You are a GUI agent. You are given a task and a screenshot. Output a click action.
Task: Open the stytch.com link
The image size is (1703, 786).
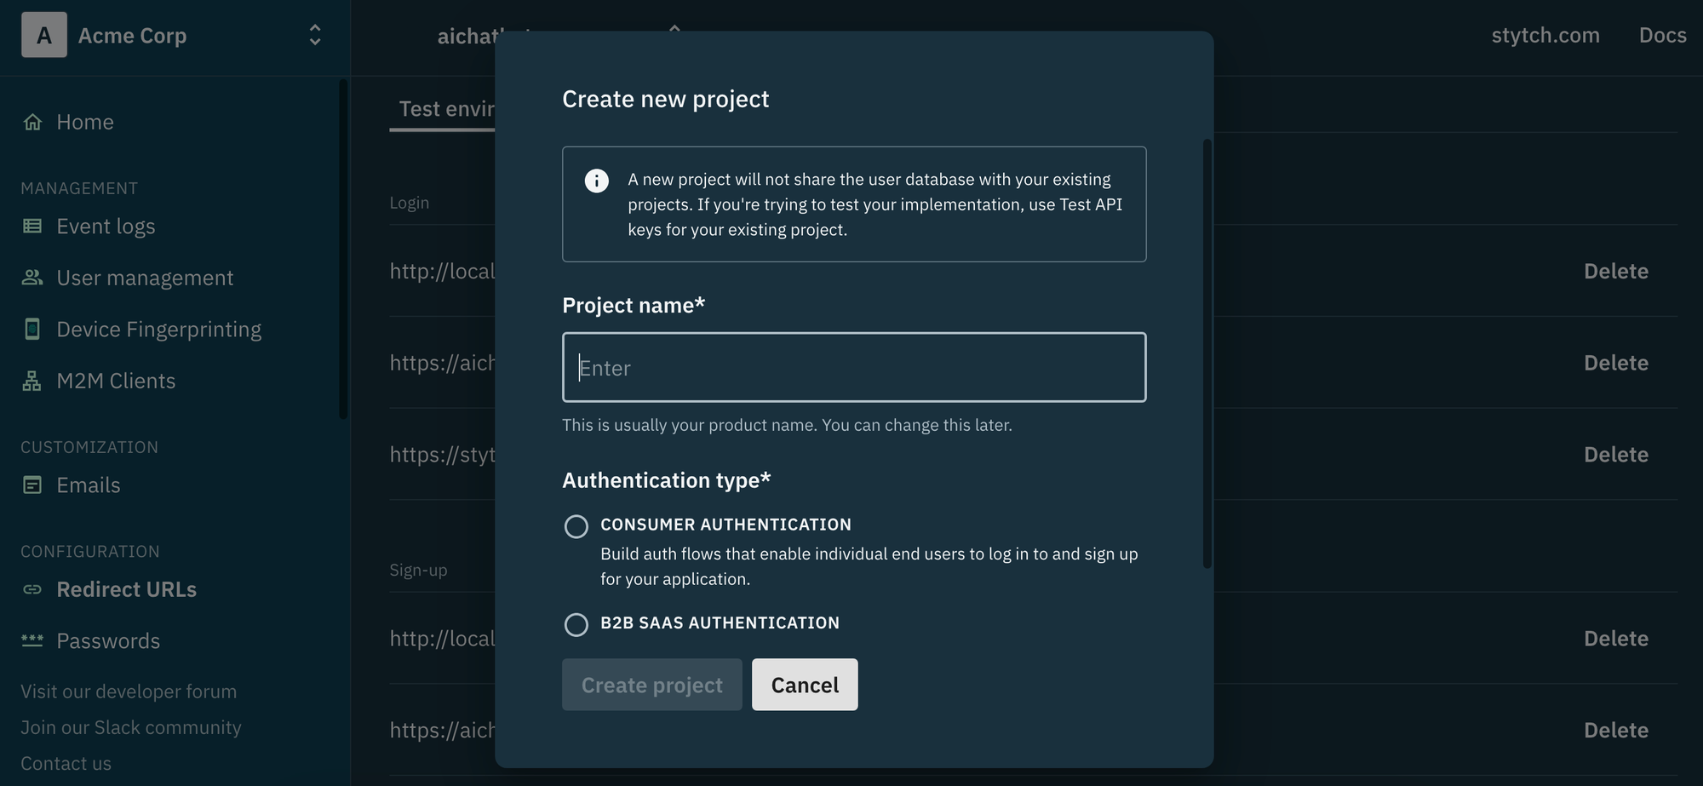pos(1545,35)
